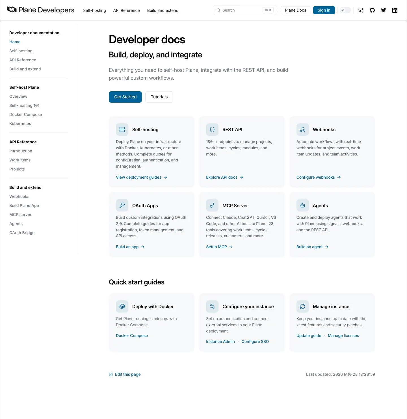
Task: Open Self-hosting 101 in the sidebar
Action: (x=25, y=105)
